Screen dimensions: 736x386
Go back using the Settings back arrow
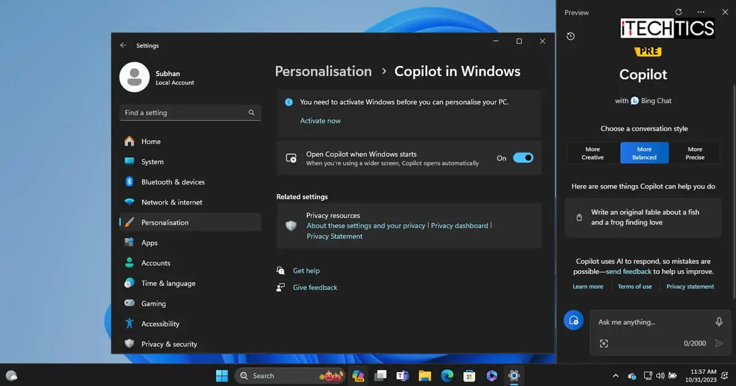[x=123, y=45]
